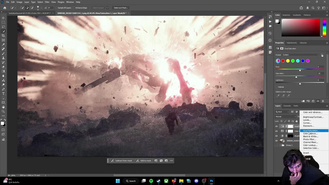The width and height of the screenshot is (329, 185).
Task: Select the Horizontal Type tool
Action: tap(3, 94)
